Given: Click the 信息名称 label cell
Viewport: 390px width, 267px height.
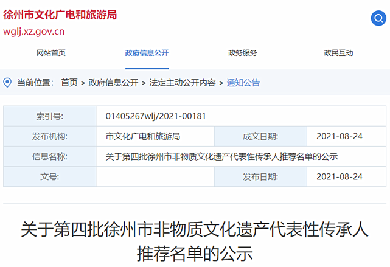Looking at the screenshot, I should tap(50, 156).
